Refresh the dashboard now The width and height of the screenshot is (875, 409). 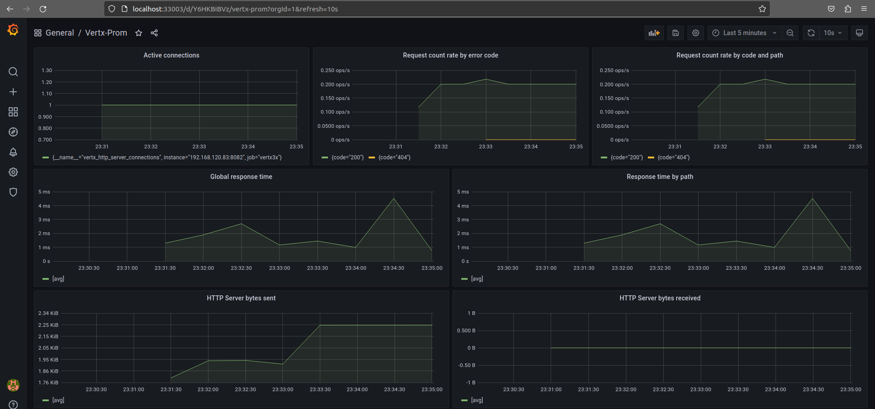pyautogui.click(x=811, y=33)
